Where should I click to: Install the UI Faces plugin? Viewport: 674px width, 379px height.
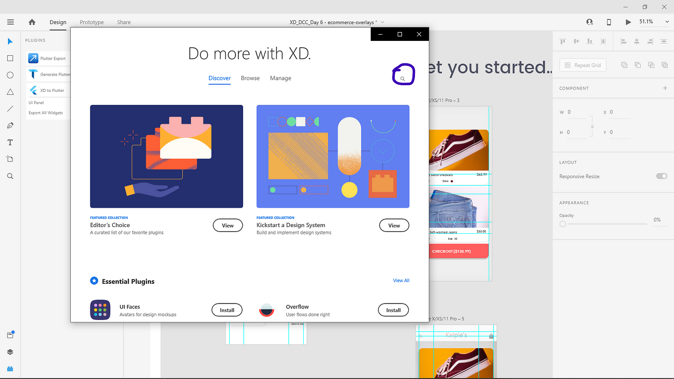pos(227,310)
